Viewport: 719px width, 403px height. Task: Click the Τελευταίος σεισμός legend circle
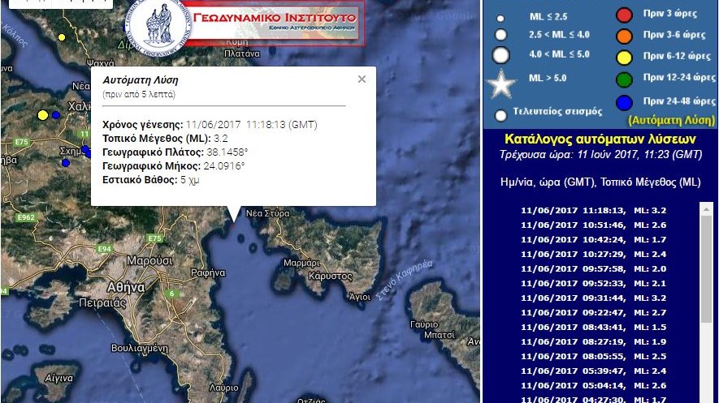pyautogui.click(x=500, y=115)
